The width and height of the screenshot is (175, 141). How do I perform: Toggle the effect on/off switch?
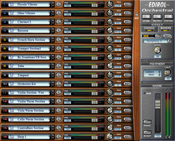[151, 36]
